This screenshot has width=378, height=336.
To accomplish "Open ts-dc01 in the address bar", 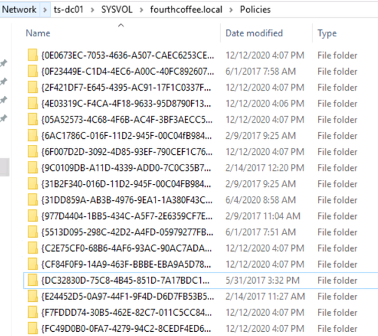I will point(69,10).
